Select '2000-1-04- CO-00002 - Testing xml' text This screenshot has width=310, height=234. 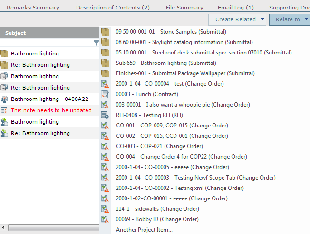[x=180, y=188]
